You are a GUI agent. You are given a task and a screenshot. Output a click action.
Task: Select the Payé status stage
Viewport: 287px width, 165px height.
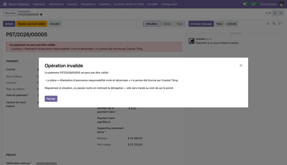[179, 24]
